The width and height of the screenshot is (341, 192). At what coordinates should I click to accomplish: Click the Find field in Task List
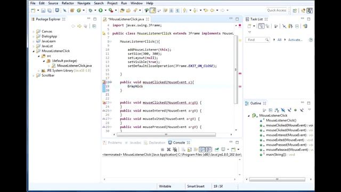point(257,40)
